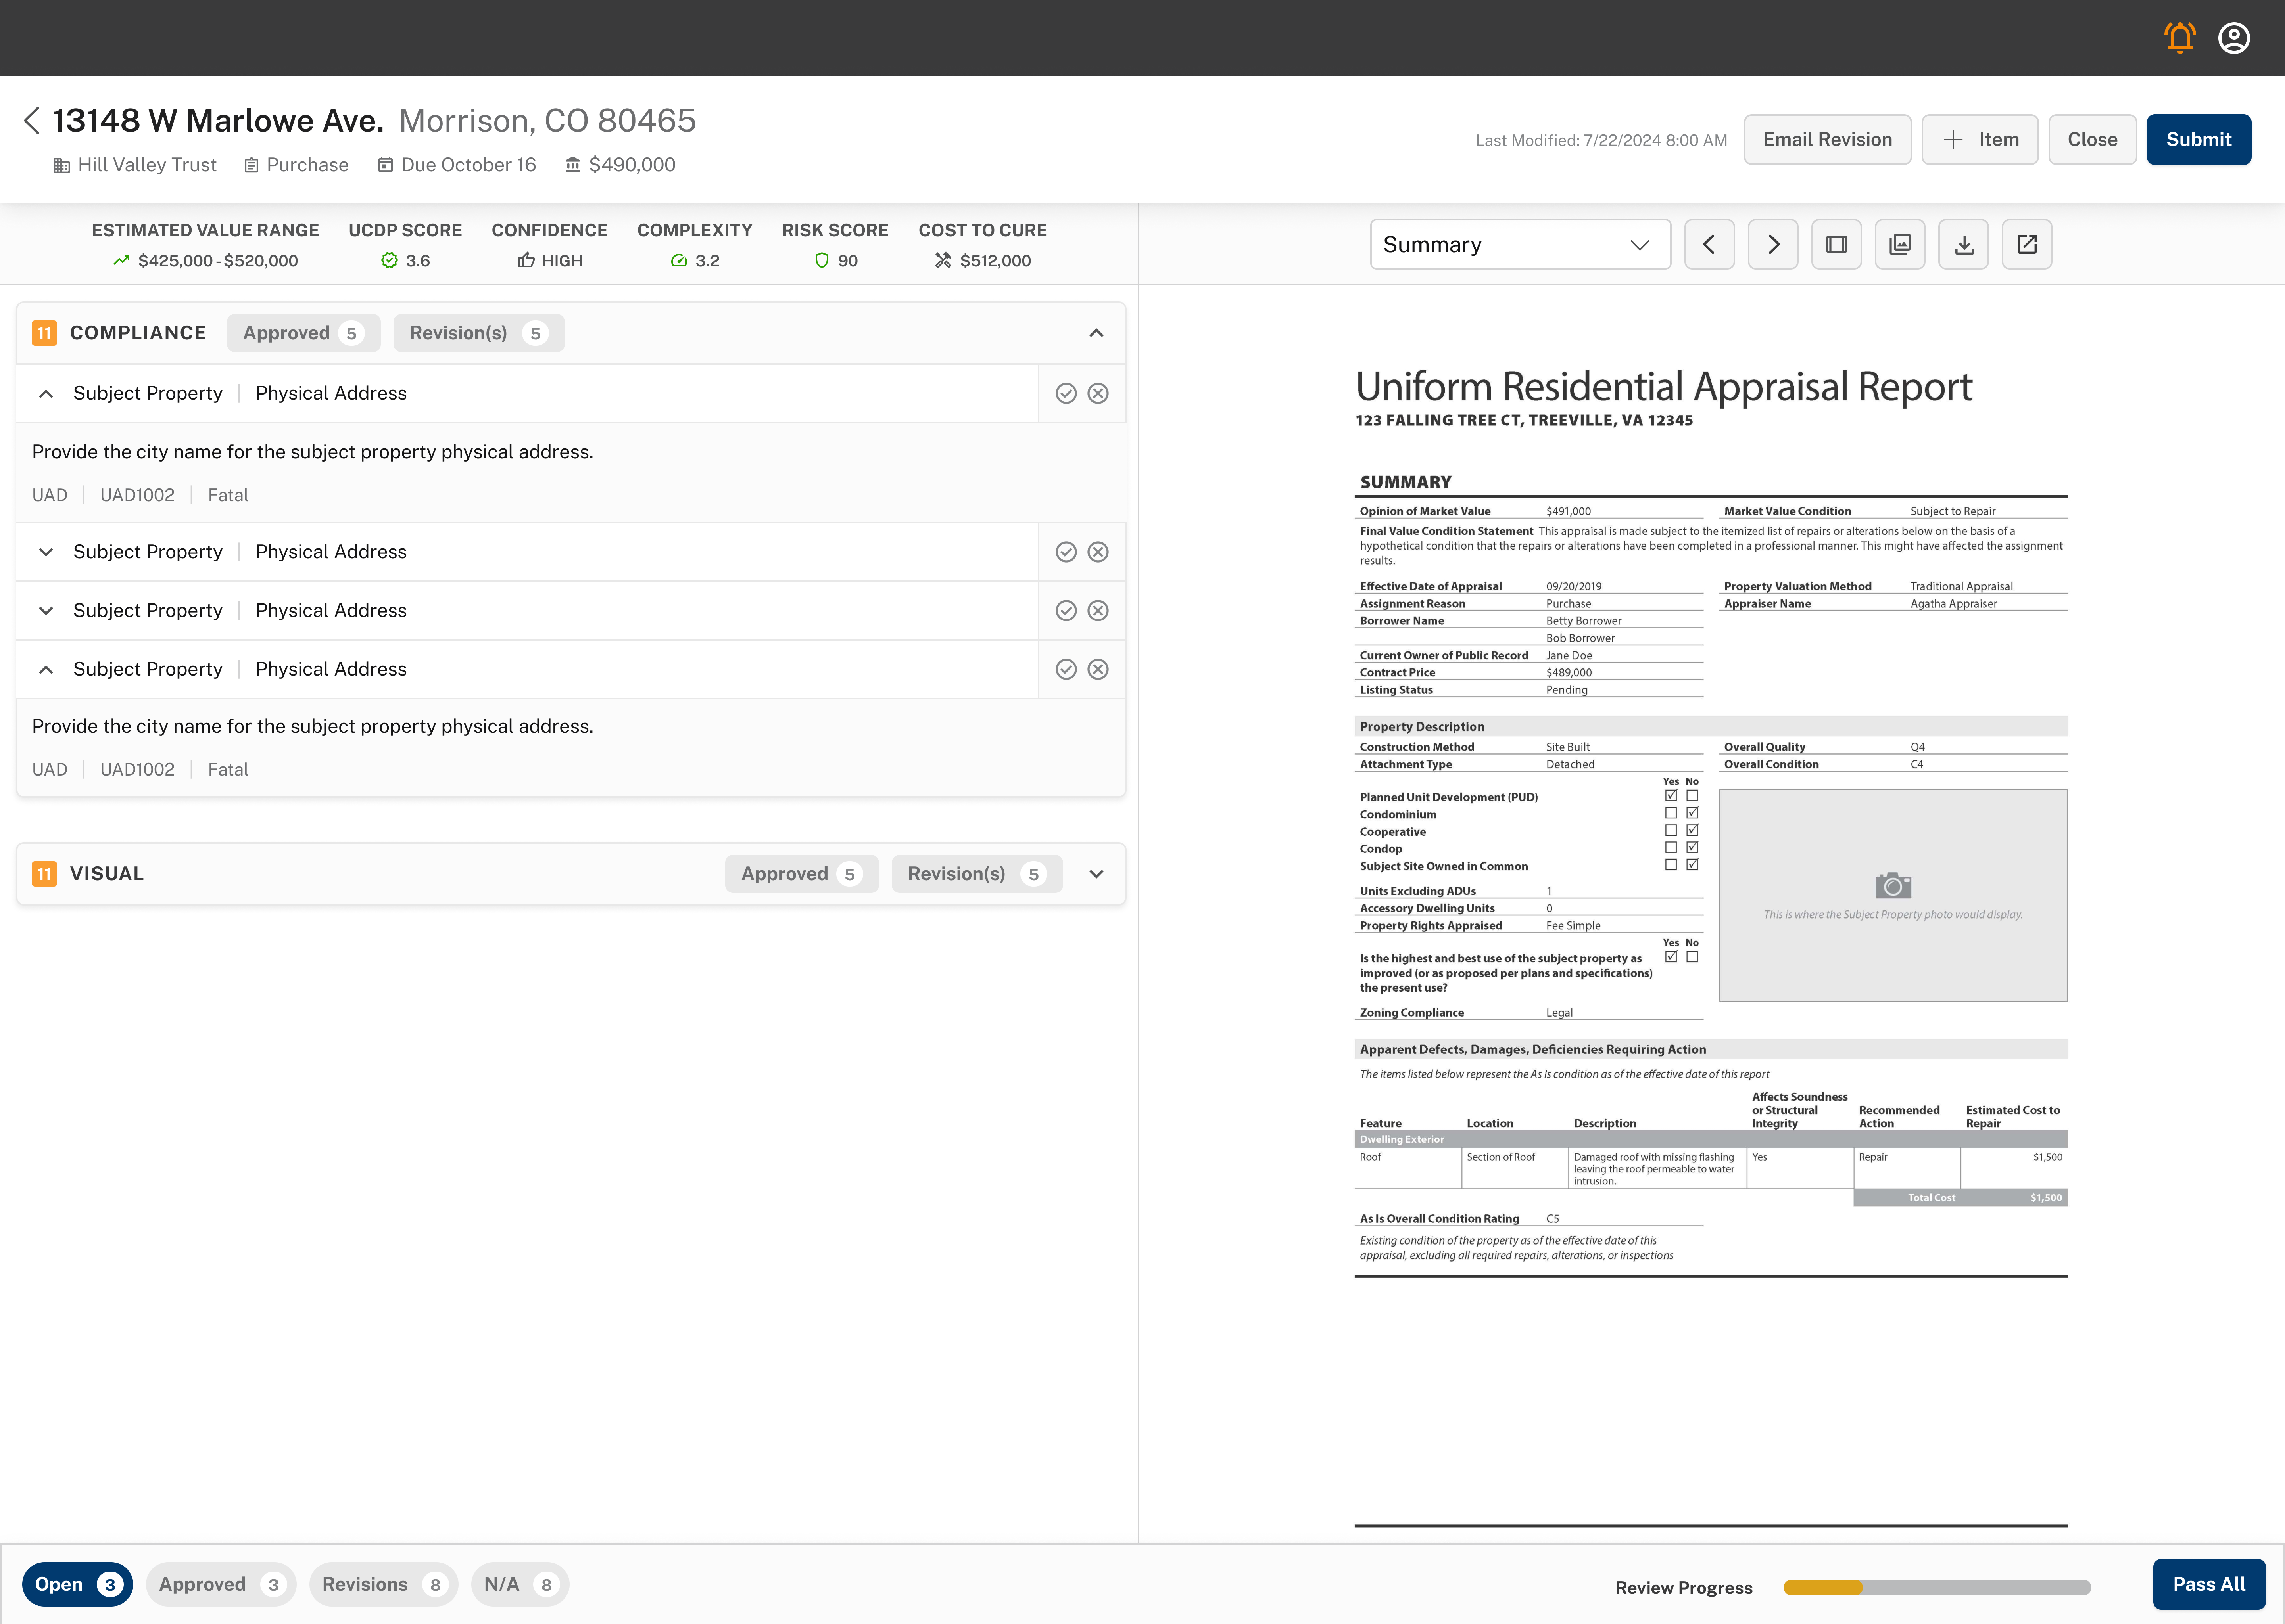Download the appraisal report via download icon
The width and height of the screenshot is (2285, 1624).
click(x=1964, y=244)
